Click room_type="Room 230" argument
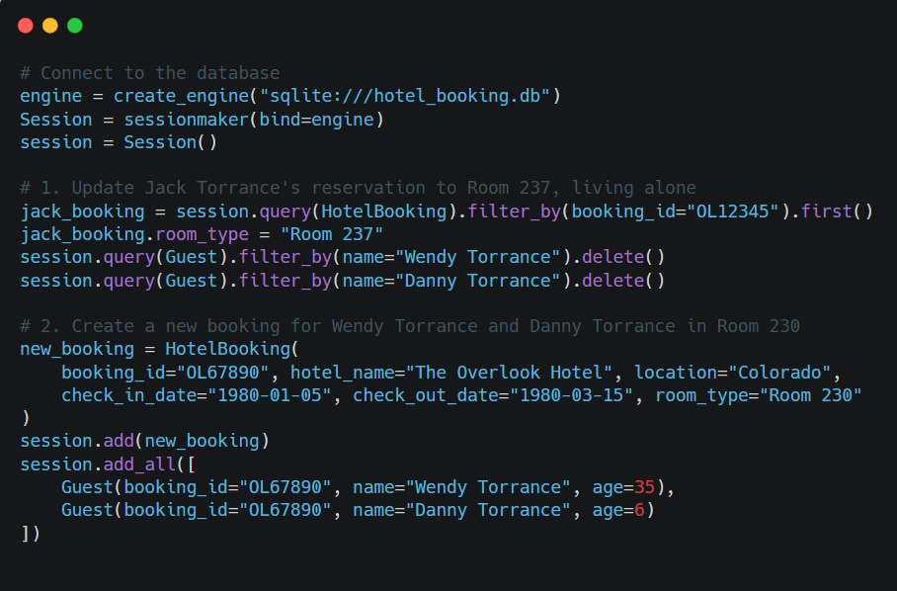897x591 pixels. [759, 396]
